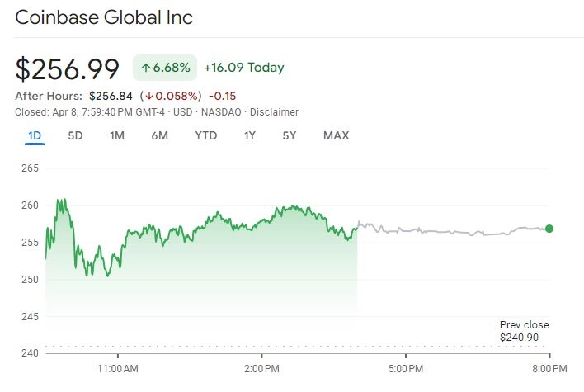Switch to 5Y time range

[290, 135]
